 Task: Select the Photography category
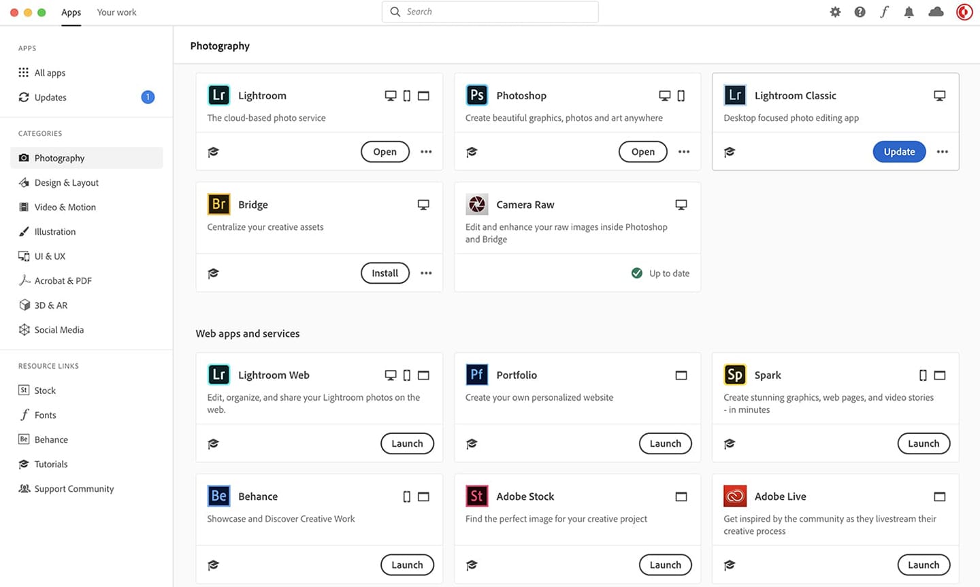click(86, 158)
